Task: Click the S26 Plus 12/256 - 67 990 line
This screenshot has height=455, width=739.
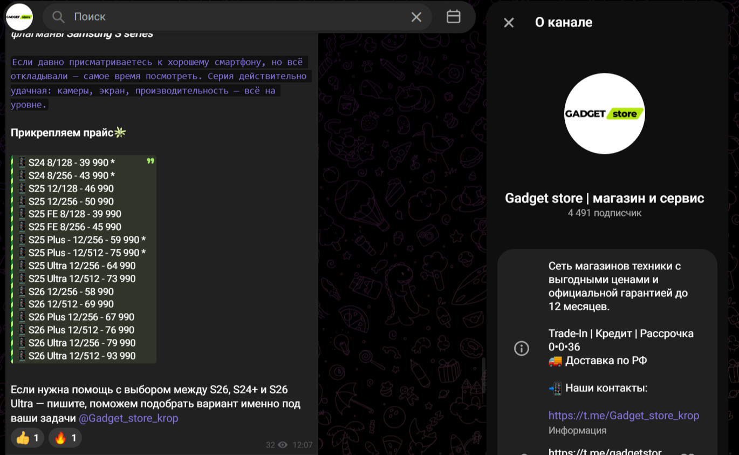Action: 77,317
